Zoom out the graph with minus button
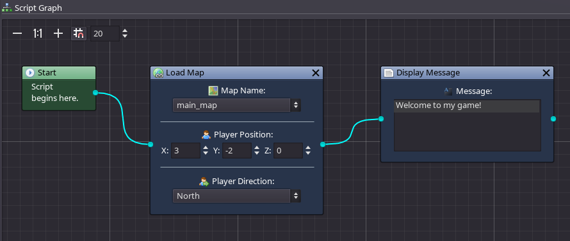Image resolution: width=570 pixels, height=241 pixels. (17, 34)
